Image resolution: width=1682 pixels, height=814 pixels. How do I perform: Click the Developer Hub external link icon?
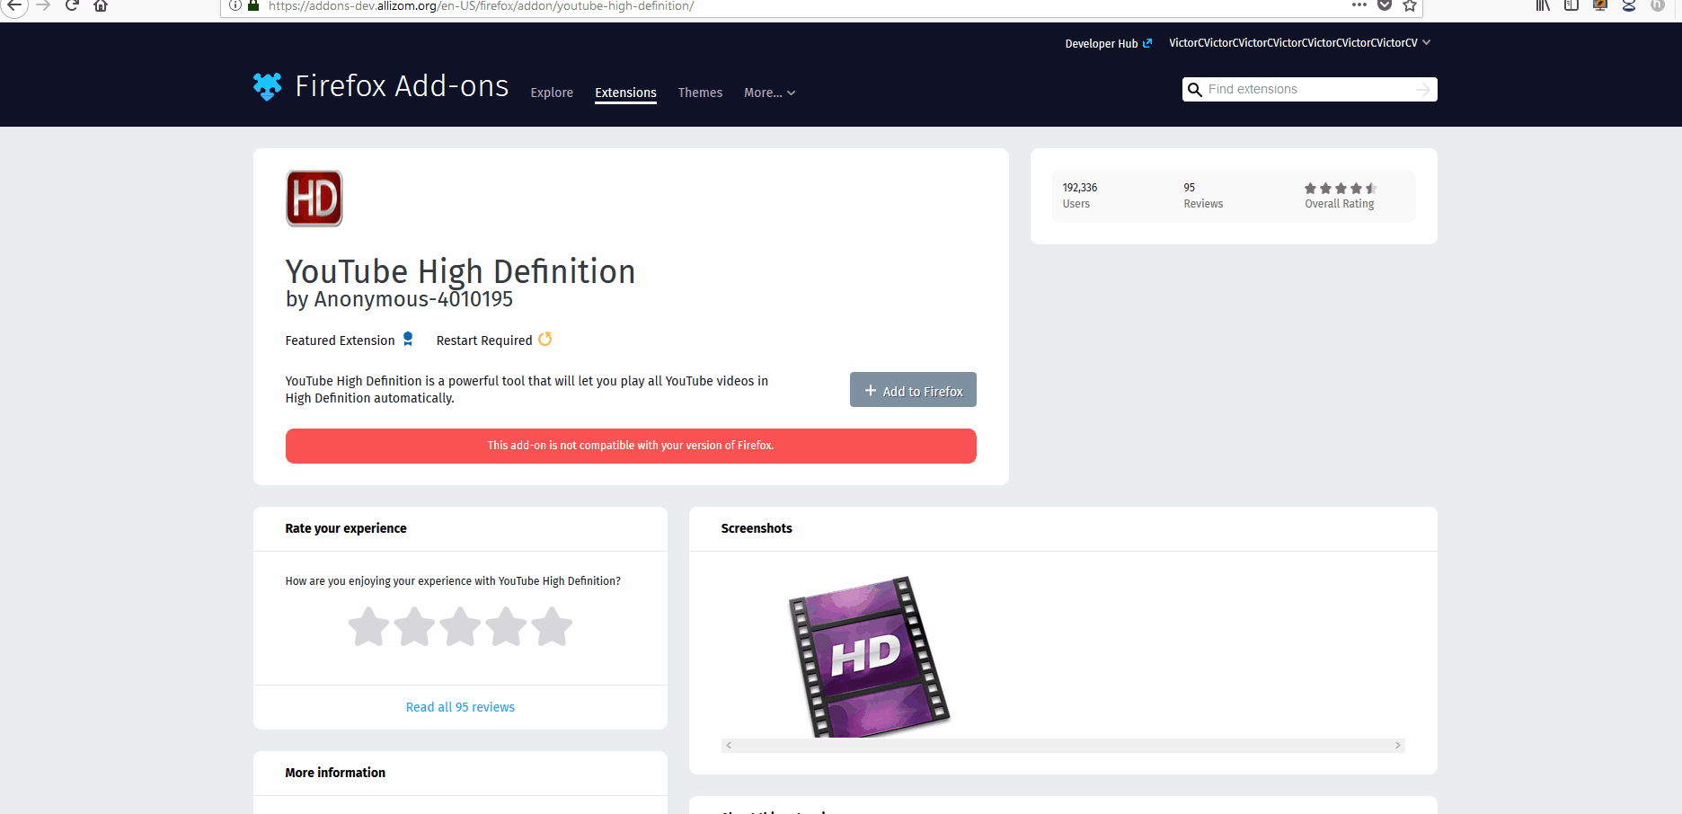(1147, 43)
